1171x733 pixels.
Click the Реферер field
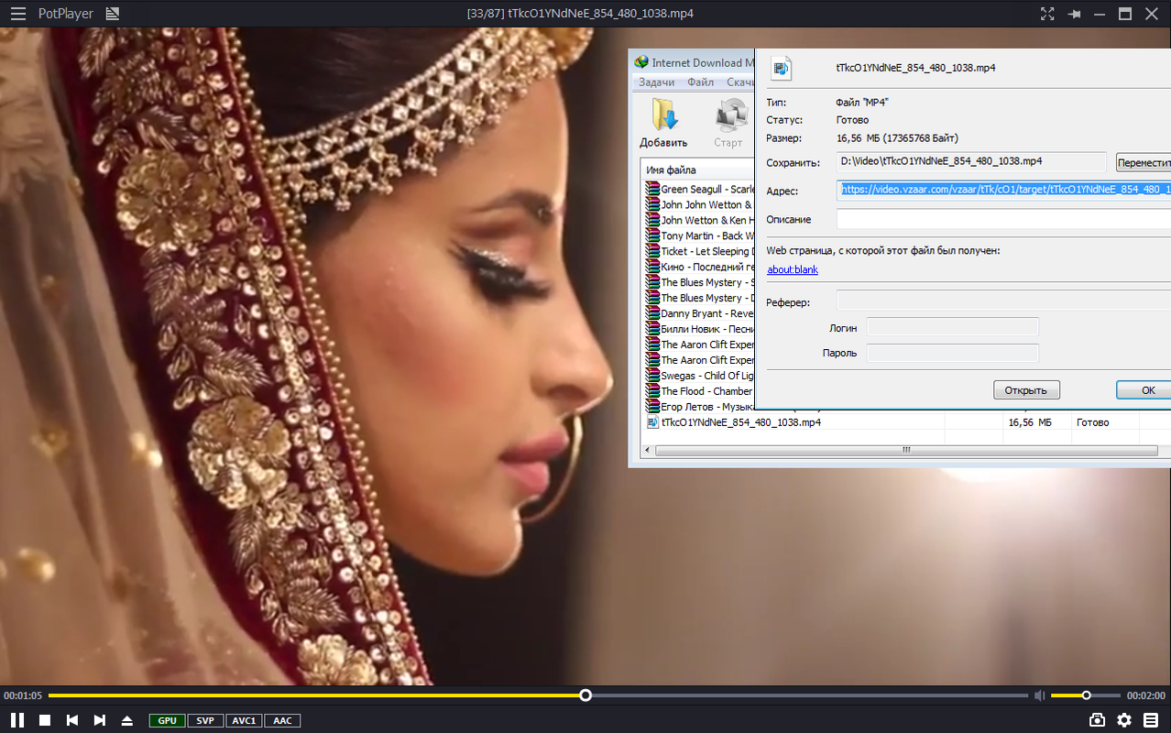point(1003,301)
